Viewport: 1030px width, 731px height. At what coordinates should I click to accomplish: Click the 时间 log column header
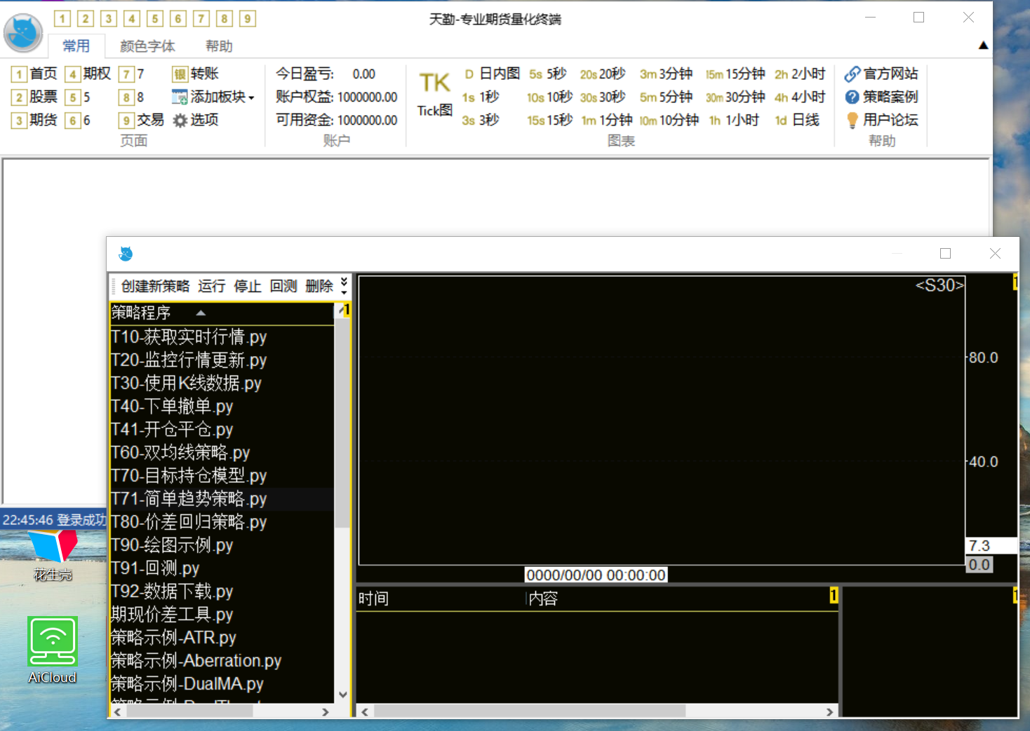tap(373, 599)
